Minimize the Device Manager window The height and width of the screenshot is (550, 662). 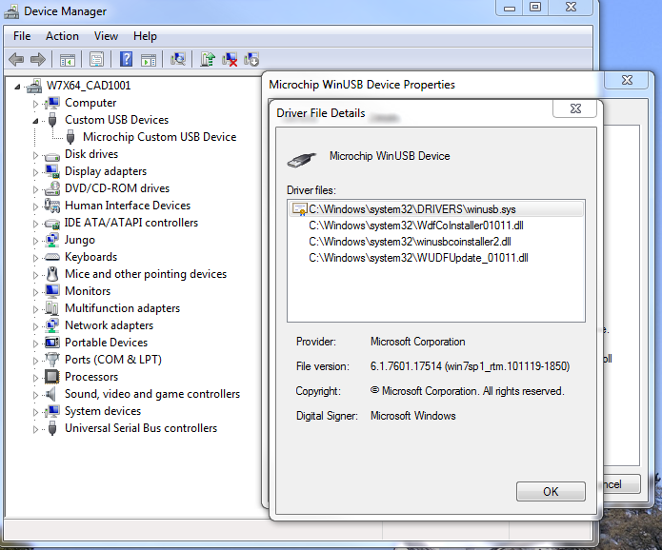click(510, 8)
